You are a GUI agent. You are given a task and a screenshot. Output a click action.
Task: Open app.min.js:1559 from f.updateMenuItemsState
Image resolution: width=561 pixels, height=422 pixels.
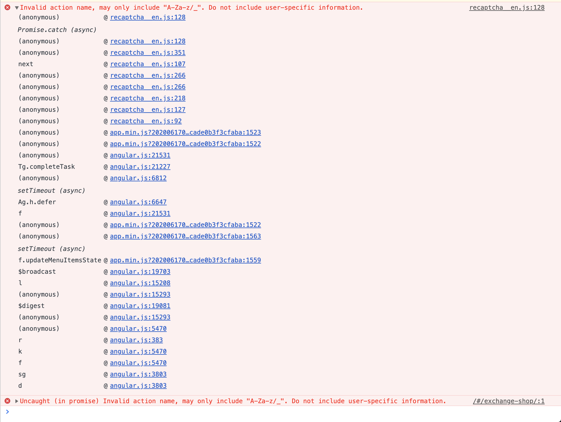[x=186, y=260]
